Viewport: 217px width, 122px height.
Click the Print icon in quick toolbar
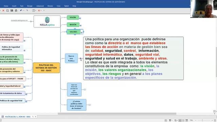pyautogui.click(x=16, y=11)
